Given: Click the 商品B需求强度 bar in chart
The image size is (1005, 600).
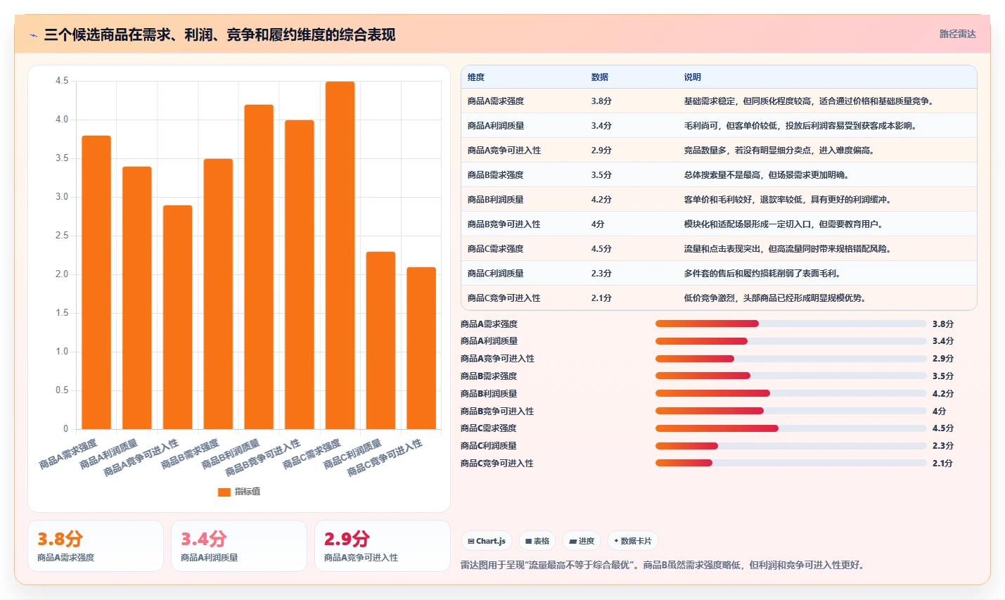Looking at the screenshot, I should [x=218, y=294].
